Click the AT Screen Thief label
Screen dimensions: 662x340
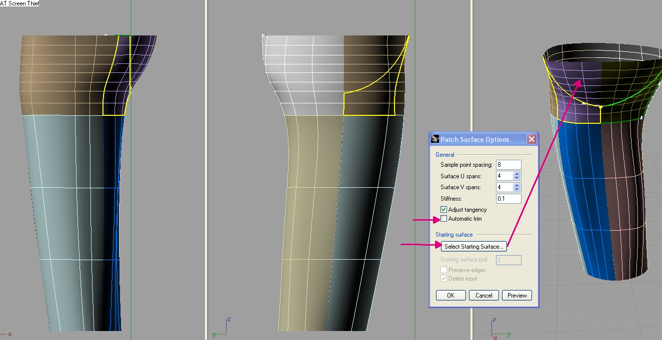(x=20, y=3)
